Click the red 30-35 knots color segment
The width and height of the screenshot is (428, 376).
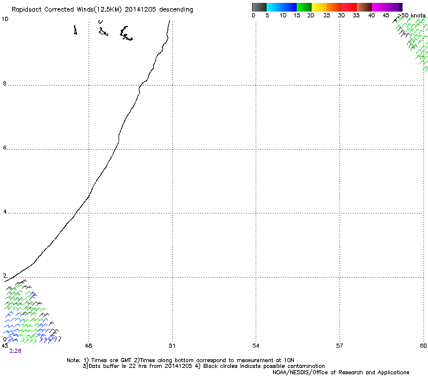pyautogui.click(x=349, y=7)
